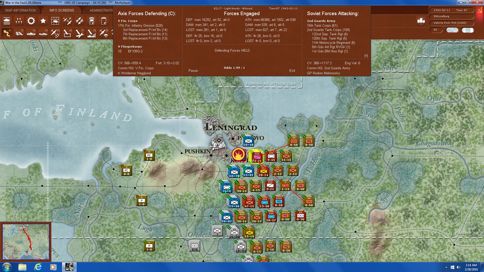Click the production gear icon
Image resolution: width=484 pixels, height=272 pixels.
pos(31,21)
